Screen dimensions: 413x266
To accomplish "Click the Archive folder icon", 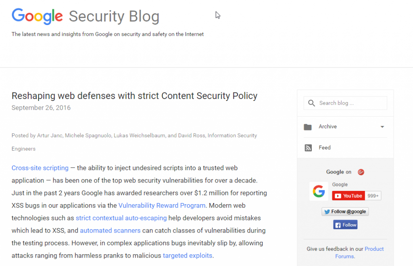I will [308, 127].
